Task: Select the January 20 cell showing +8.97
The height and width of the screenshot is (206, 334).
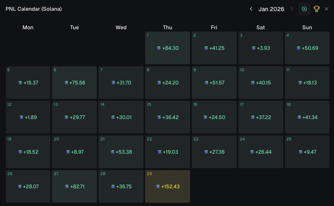Action: coord(74,152)
